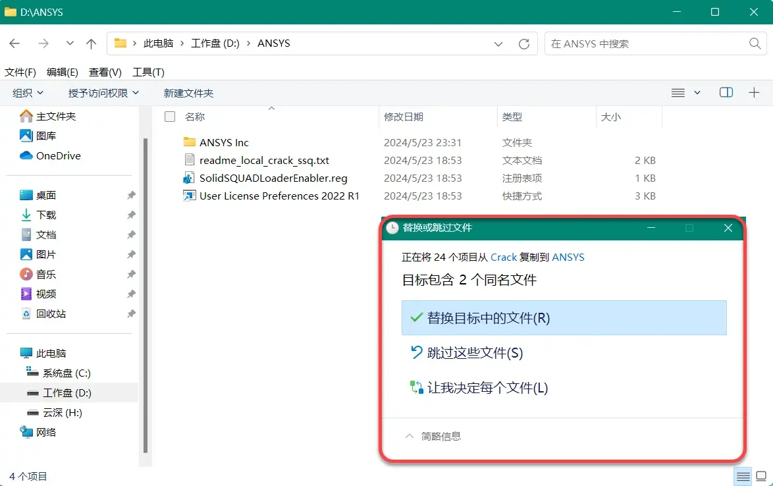The image size is (773, 486).
Task: Select the ANSYS Inc folder icon
Action: point(190,142)
